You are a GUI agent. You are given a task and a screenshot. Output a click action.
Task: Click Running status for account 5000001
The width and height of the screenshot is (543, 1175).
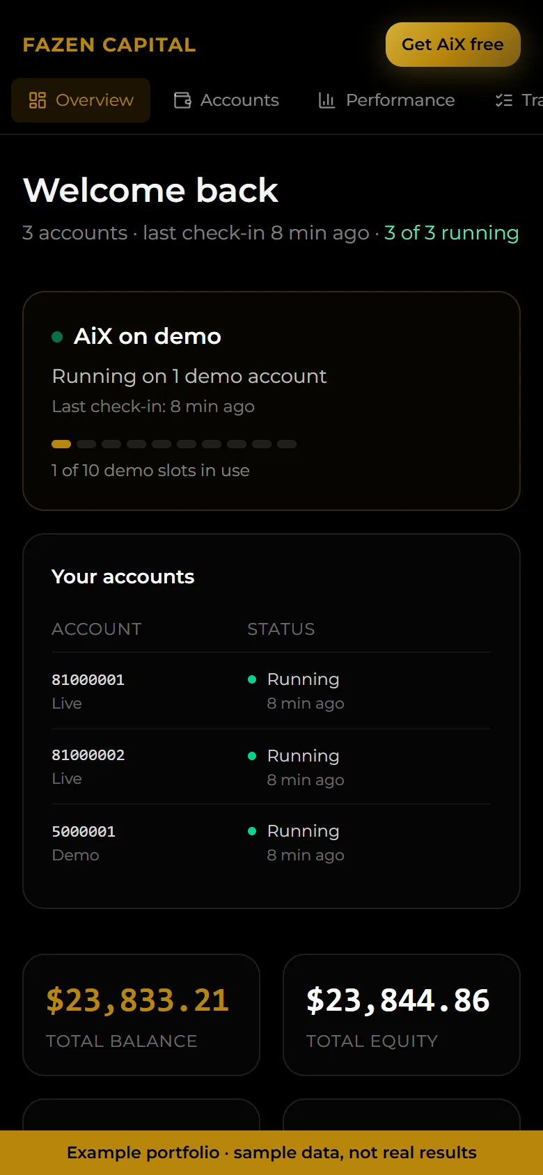(303, 831)
